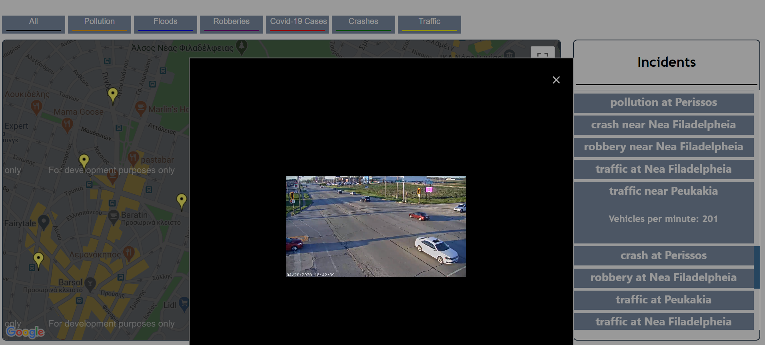765x345 pixels.
Task: Open incident crash at Perissos
Action: [663, 255]
